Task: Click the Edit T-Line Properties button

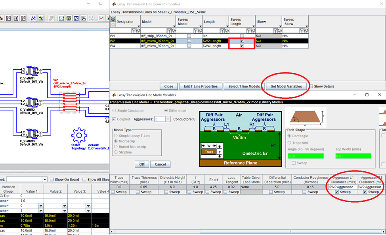Action: point(201,86)
